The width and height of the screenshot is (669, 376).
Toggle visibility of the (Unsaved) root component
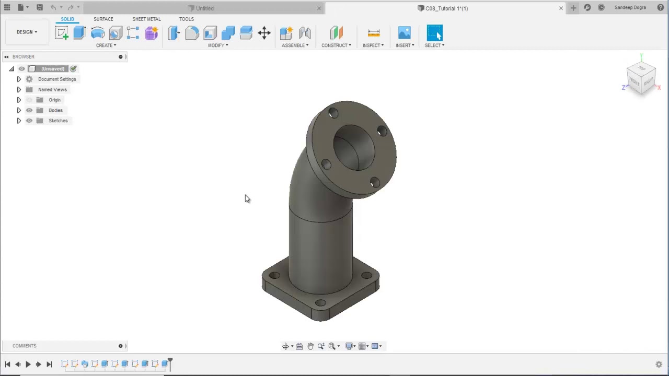[x=22, y=69]
